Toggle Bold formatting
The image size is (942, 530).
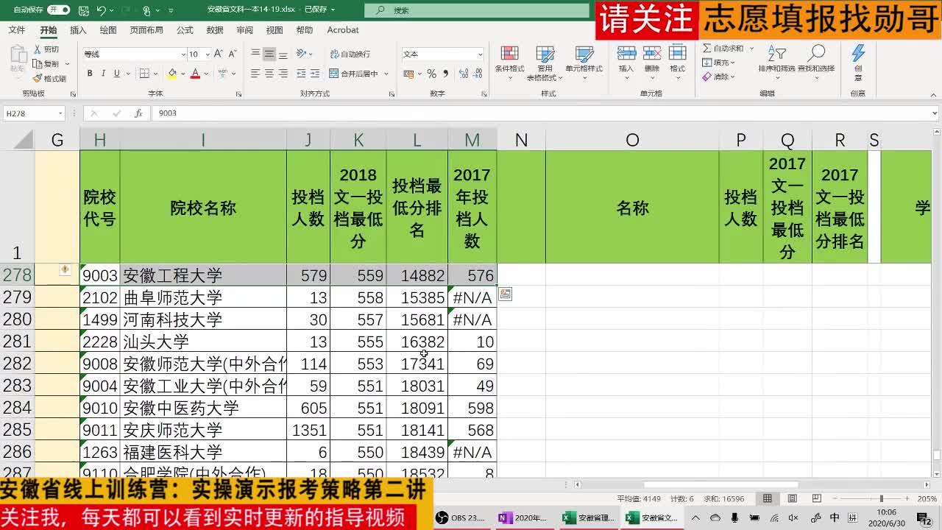click(x=90, y=74)
